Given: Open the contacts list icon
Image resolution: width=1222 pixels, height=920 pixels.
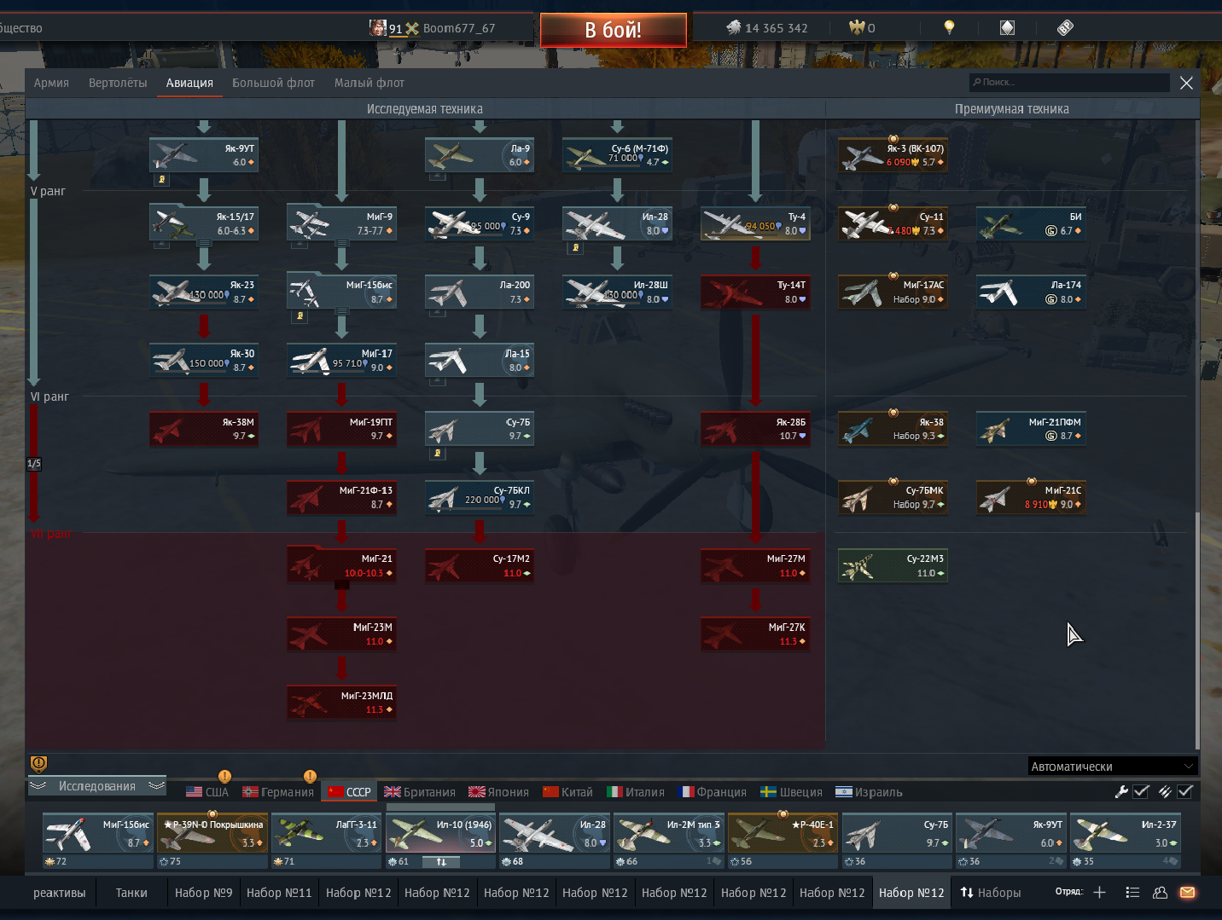Looking at the screenshot, I should [x=1132, y=892].
